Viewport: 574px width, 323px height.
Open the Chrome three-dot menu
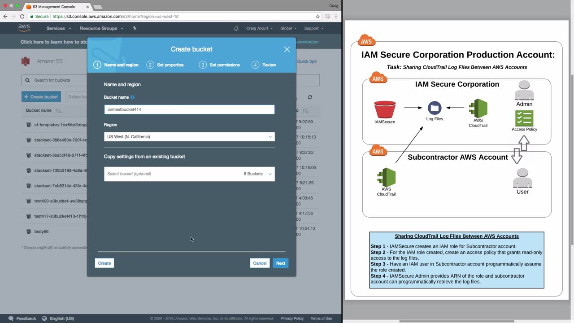click(x=336, y=16)
